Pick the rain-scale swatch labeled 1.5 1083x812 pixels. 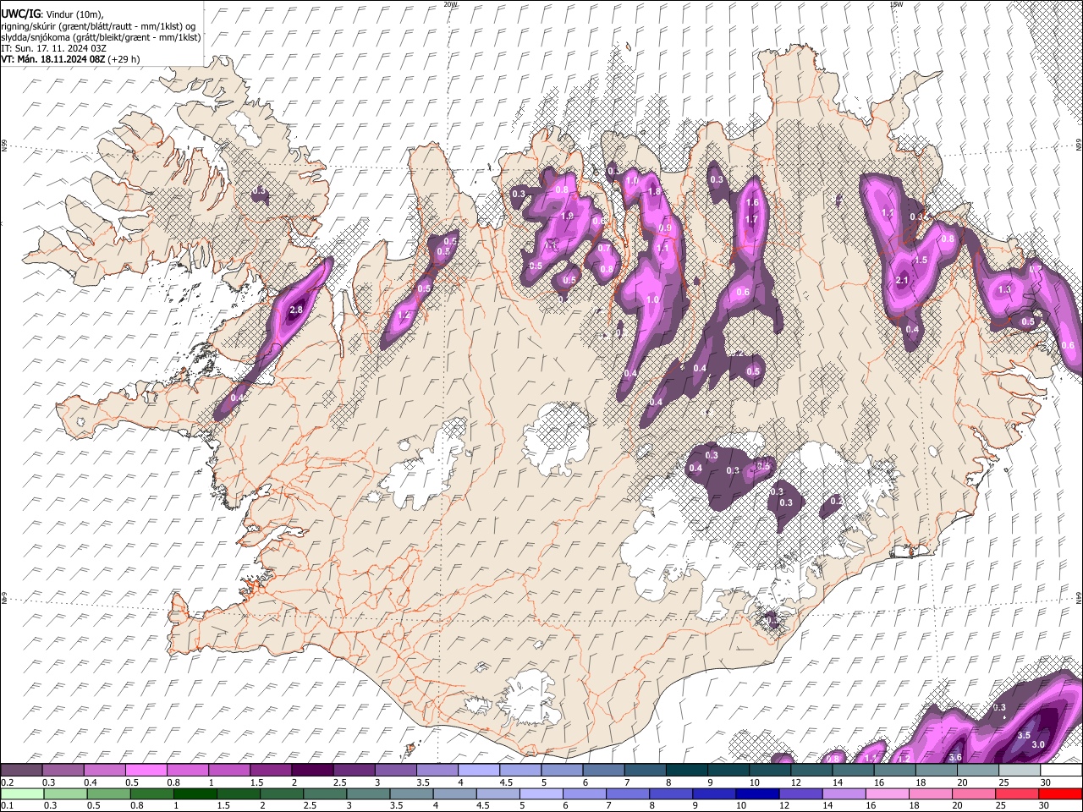point(239,793)
